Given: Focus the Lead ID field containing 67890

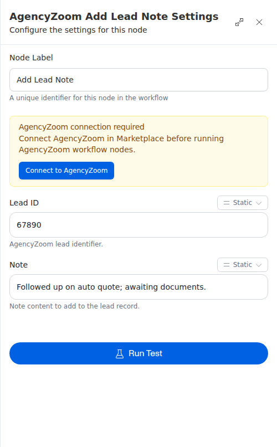Looking at the screenshot, I should [x=138, y=225].
